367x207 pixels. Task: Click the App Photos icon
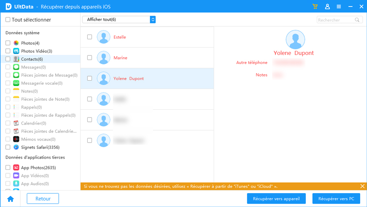[16, 168]
